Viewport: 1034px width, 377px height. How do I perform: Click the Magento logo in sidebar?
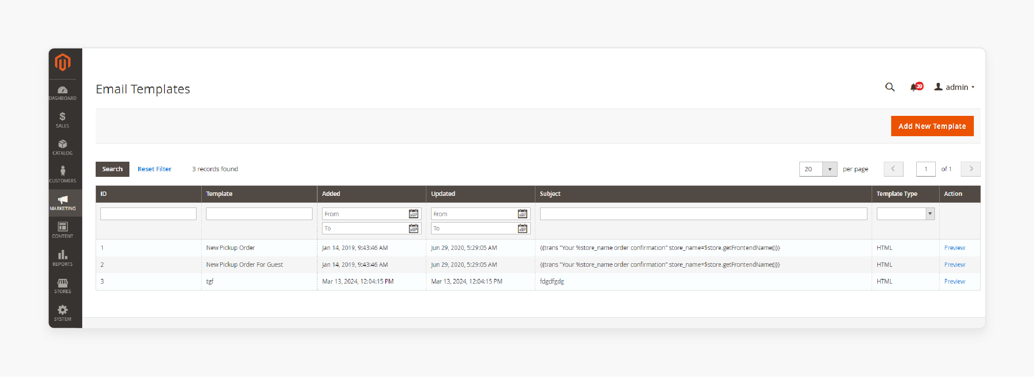pyautogui.click(x=63, y=62)
